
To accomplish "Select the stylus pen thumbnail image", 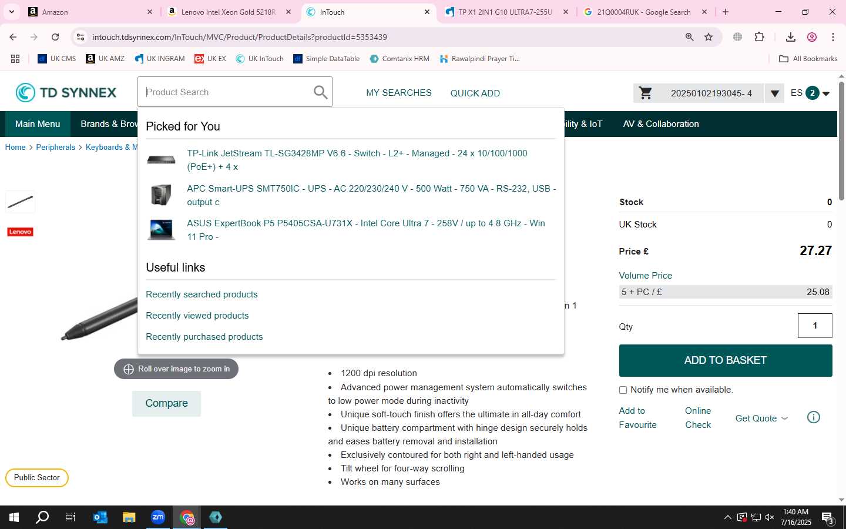I will 20,202.
